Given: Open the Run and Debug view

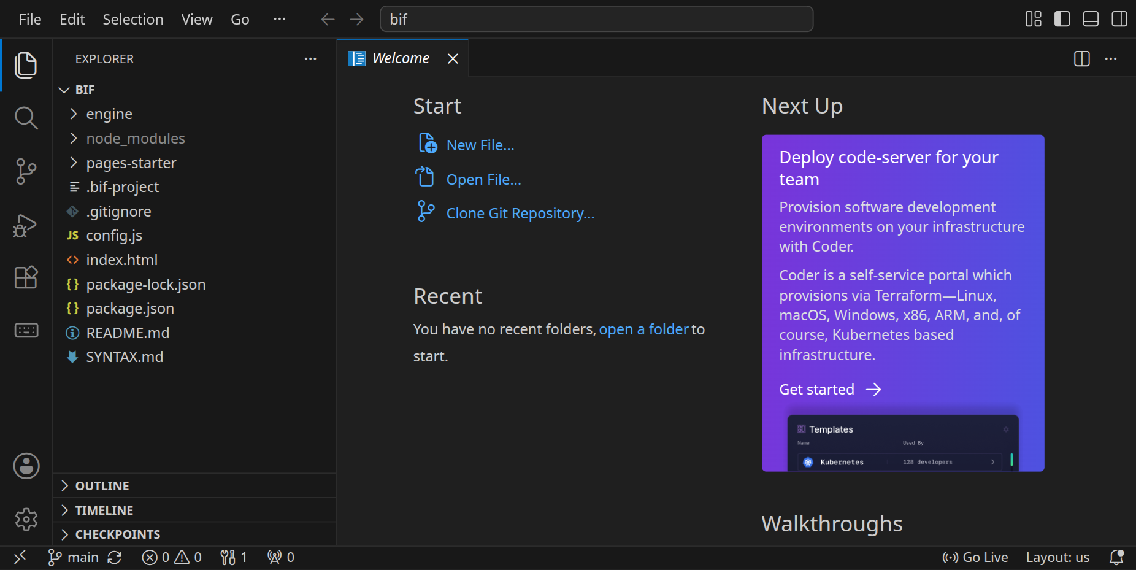Looking at the screenshot, I should tap(26, 225).
